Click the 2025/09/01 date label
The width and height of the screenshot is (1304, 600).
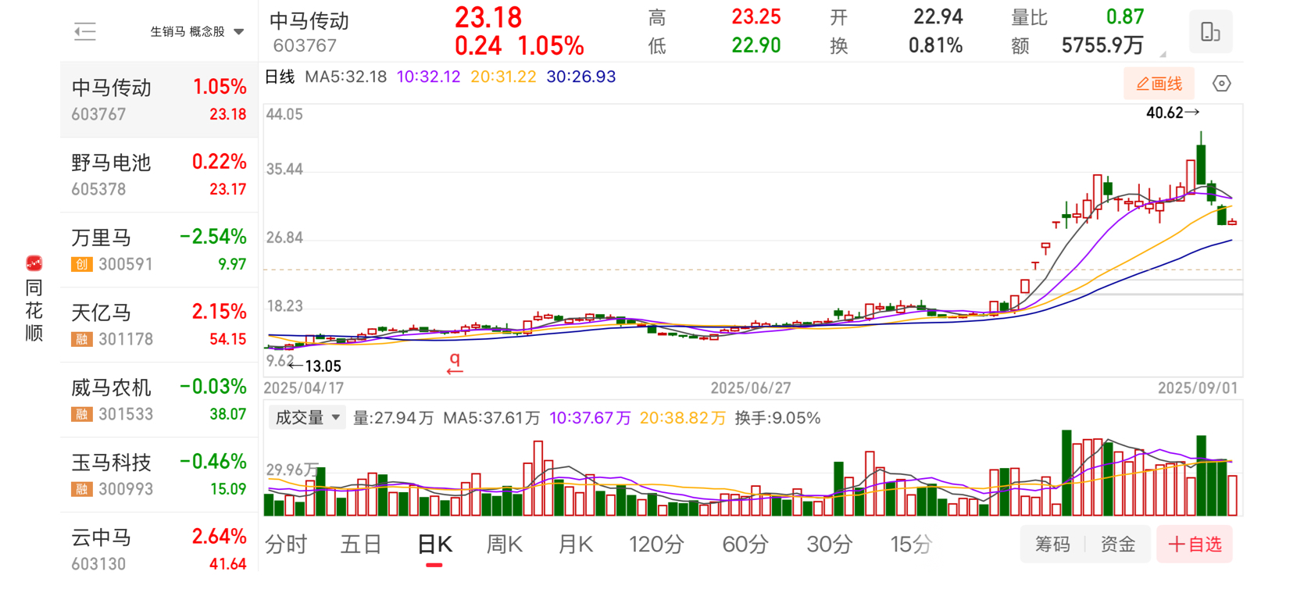pyautogui.click(x=1198, y=388)
